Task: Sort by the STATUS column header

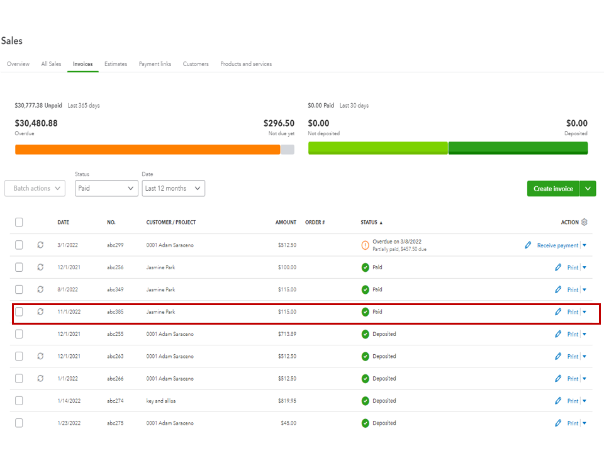Action: pos(371,222)
